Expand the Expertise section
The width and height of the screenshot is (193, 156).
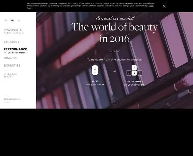click(12, 66)
